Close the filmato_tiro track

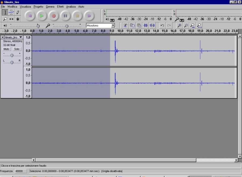2,37
